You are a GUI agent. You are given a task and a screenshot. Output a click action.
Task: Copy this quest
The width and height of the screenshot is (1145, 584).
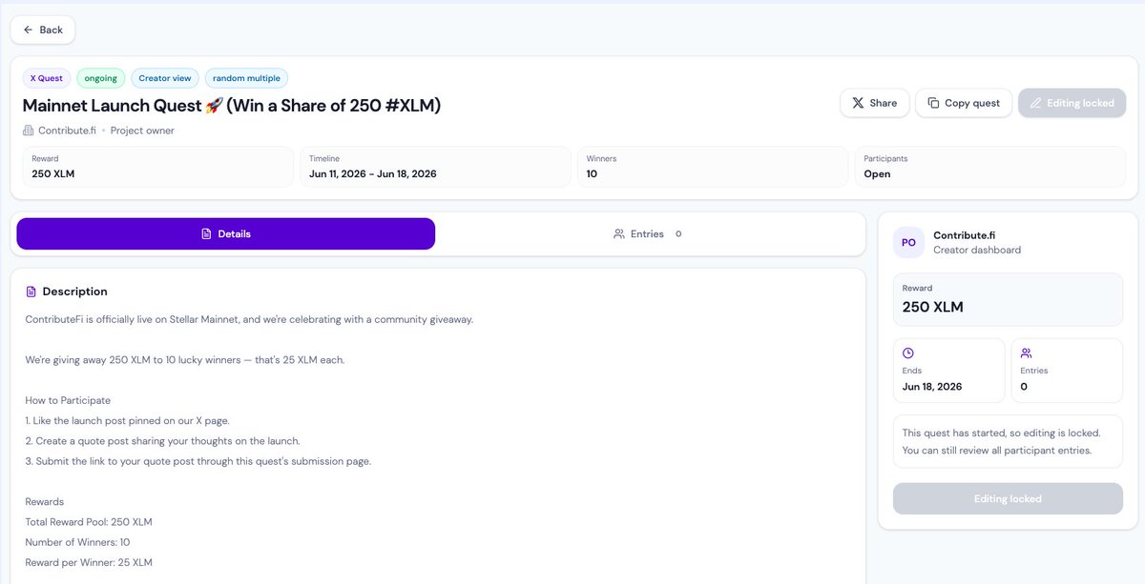click(964, 103)
